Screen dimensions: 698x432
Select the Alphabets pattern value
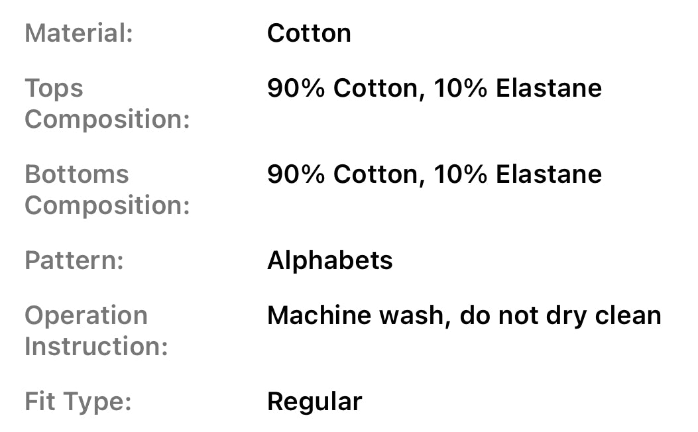click(x=329, y=260)
